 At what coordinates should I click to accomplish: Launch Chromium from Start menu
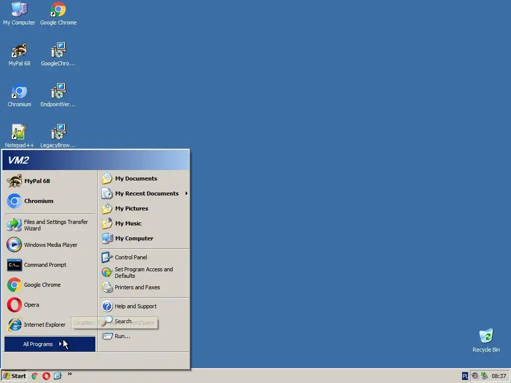(50, 201)
